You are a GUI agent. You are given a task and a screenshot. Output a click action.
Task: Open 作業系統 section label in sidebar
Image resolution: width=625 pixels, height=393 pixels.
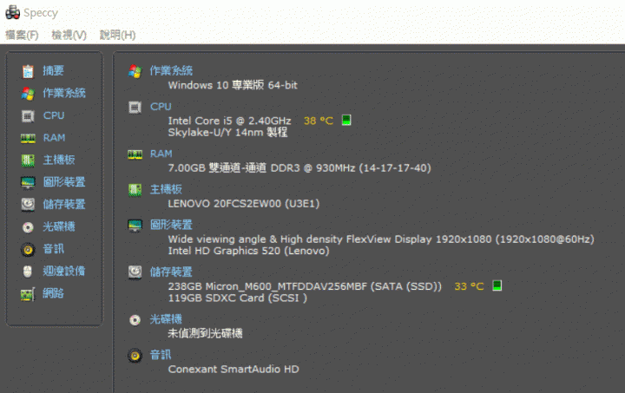tap(64, 93)
